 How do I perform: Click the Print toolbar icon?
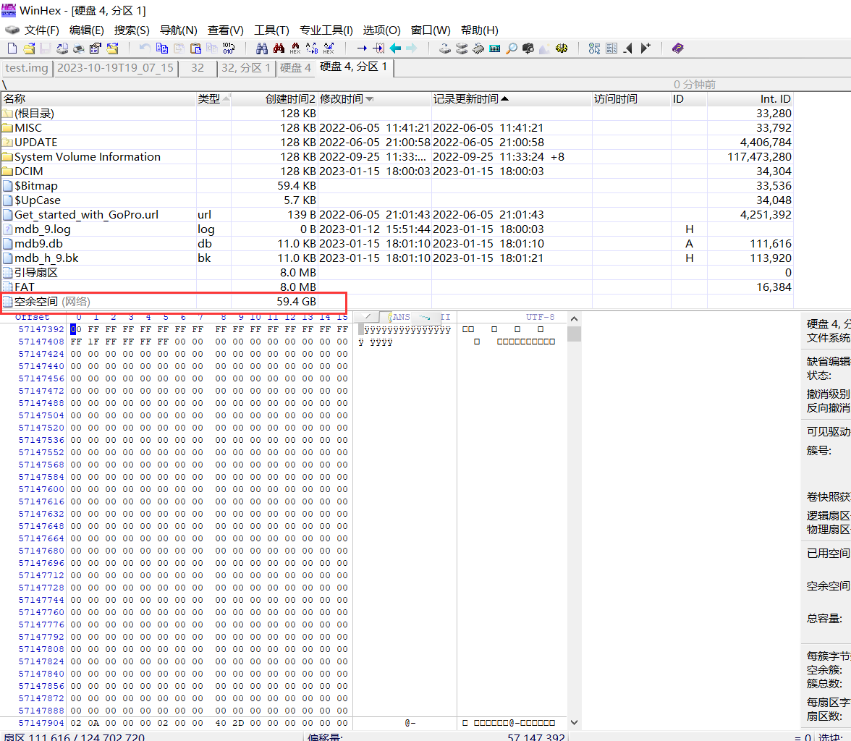[79, 48]
